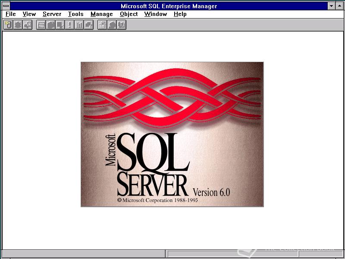Click the grayed notepad with checkmark toolbar icon
The image size is (345, 259).
tap(60, 25)
